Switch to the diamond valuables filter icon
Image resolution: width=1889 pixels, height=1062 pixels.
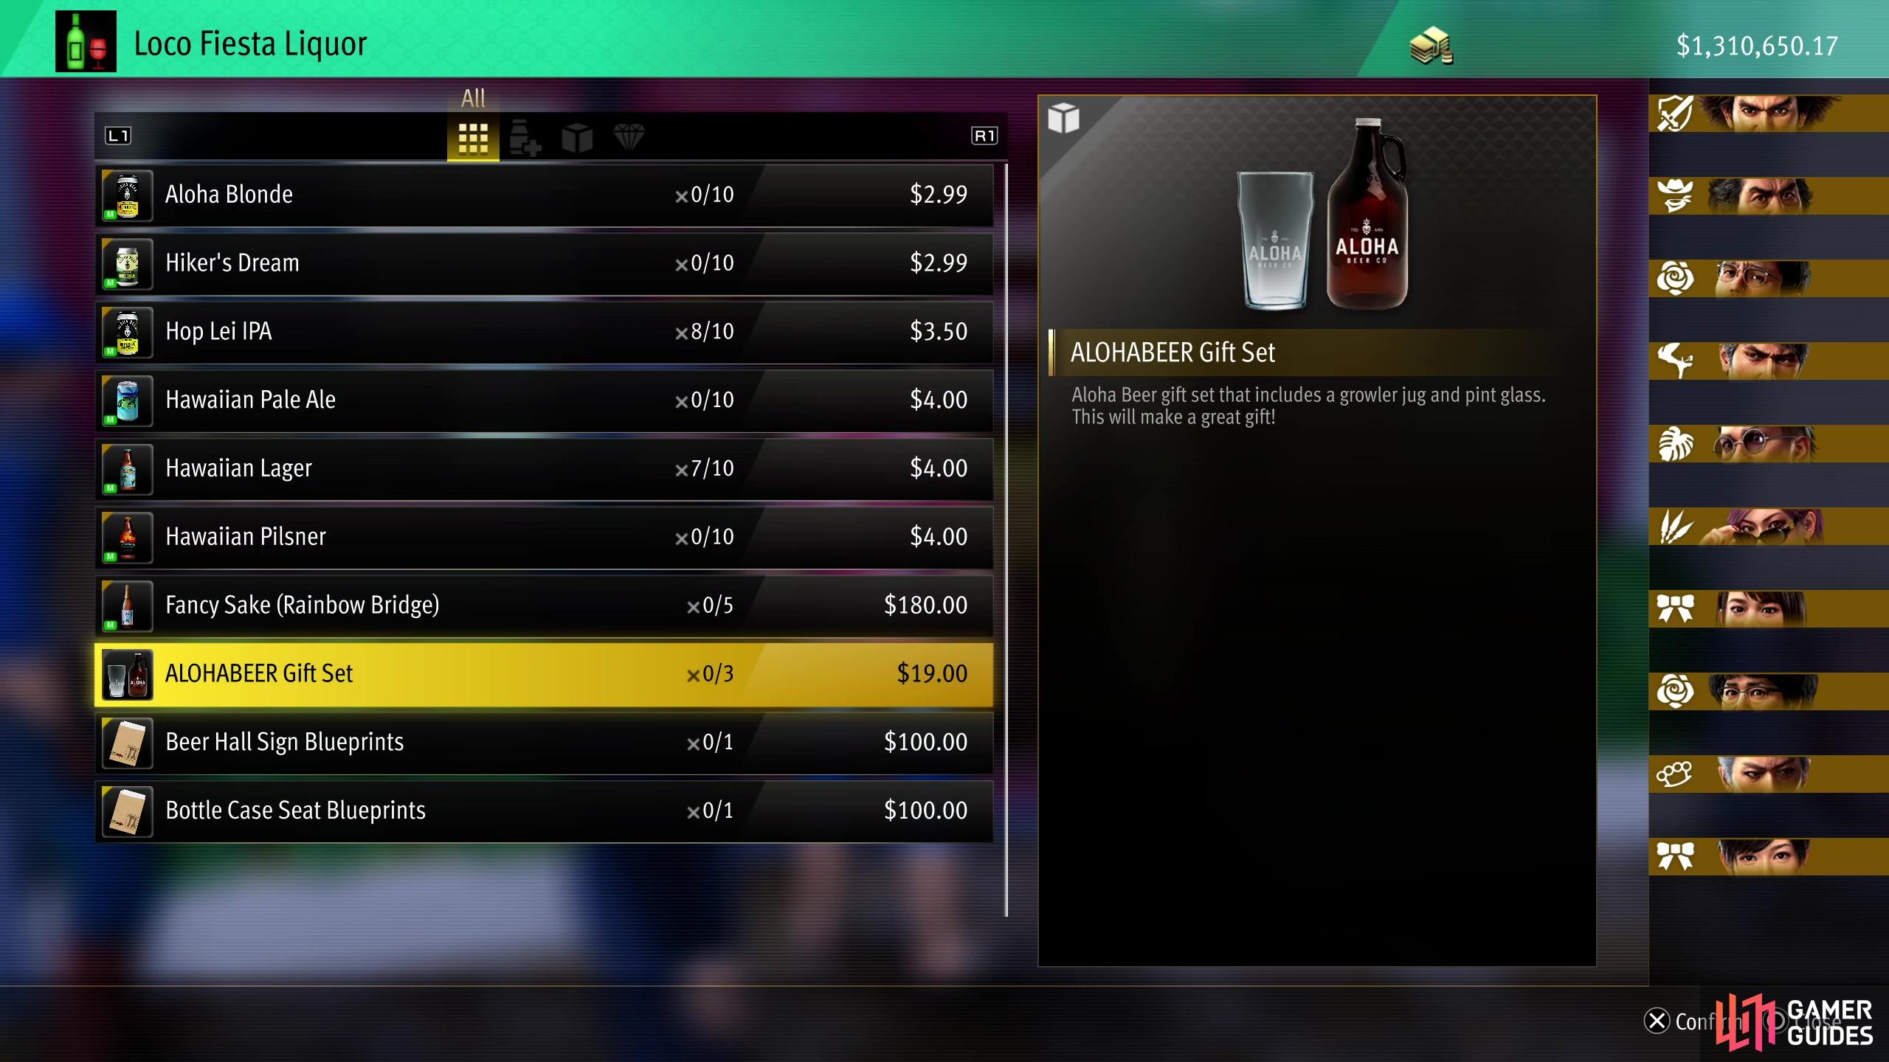click(x=629, y=137)
